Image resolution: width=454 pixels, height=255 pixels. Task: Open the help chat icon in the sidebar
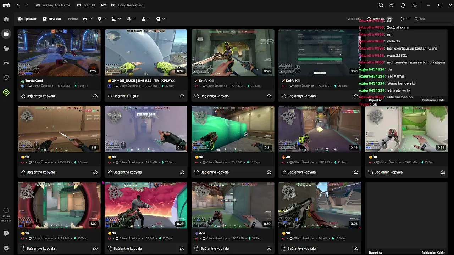(6, 233)
